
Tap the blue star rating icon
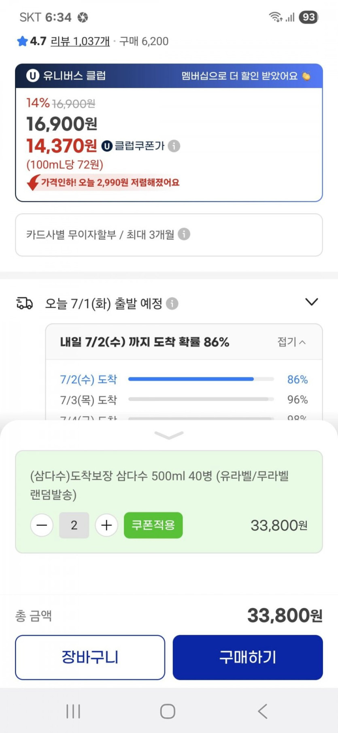(22, 41)
